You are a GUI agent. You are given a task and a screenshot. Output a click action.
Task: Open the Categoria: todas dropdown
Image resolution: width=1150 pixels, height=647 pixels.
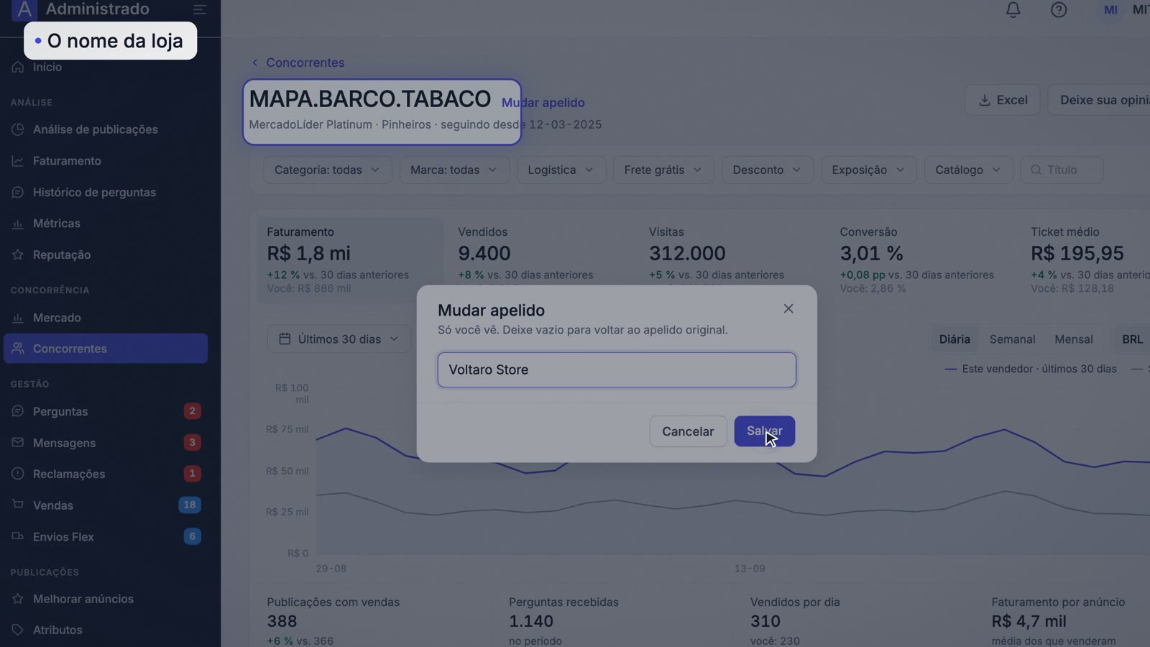327,170
